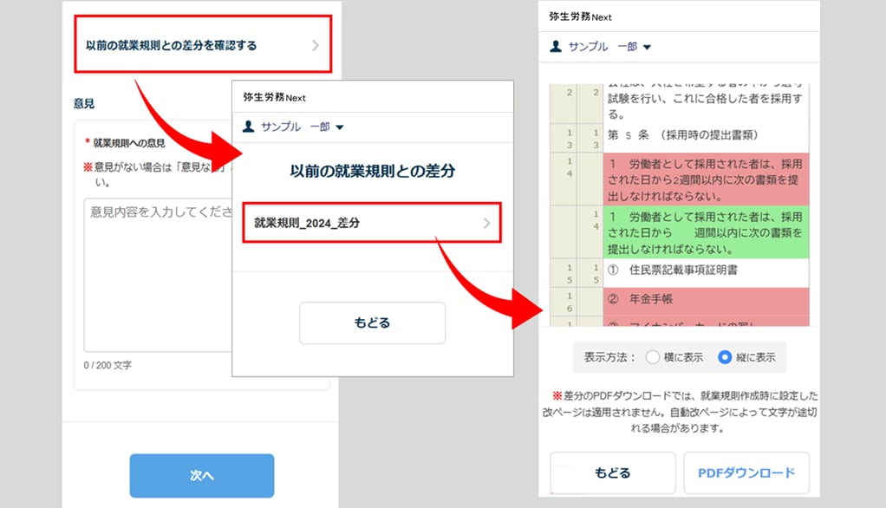
Task: Click the user avatar icon on the right screen
Action: tap(556, 46)
